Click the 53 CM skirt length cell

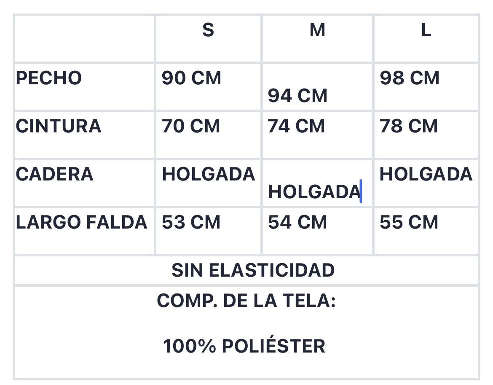coord(208,231)
